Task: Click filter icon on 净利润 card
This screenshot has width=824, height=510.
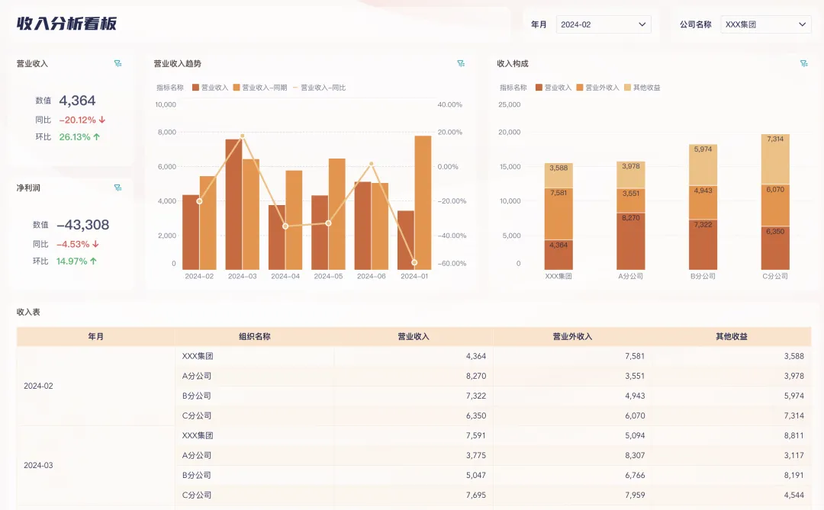Action: (x=117, y=188)
